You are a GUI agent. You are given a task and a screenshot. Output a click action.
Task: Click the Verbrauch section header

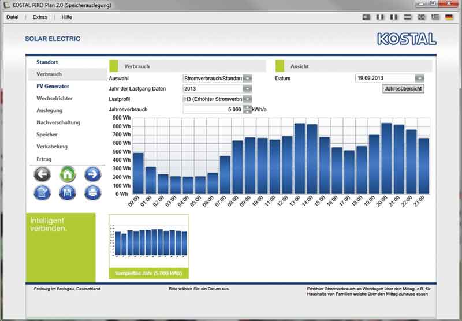[188, 66]
